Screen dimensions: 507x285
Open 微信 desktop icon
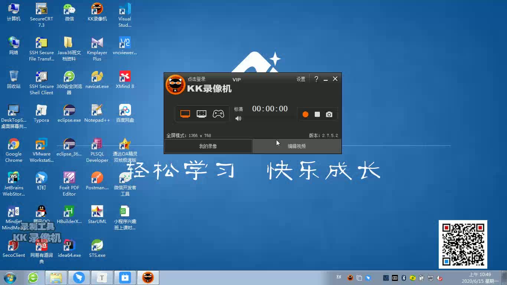click(x=69, y=13)
